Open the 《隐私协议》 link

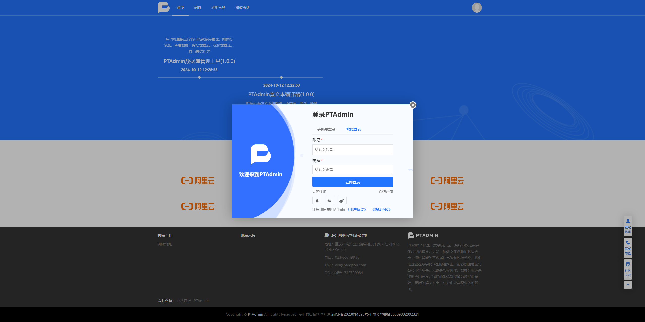(381, 210)
